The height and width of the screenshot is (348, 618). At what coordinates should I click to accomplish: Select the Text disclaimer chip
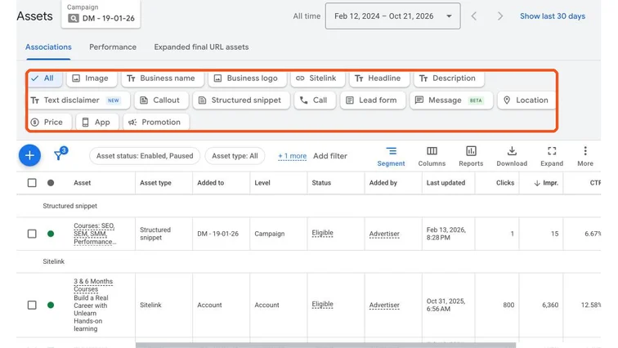tap(78, 100)
